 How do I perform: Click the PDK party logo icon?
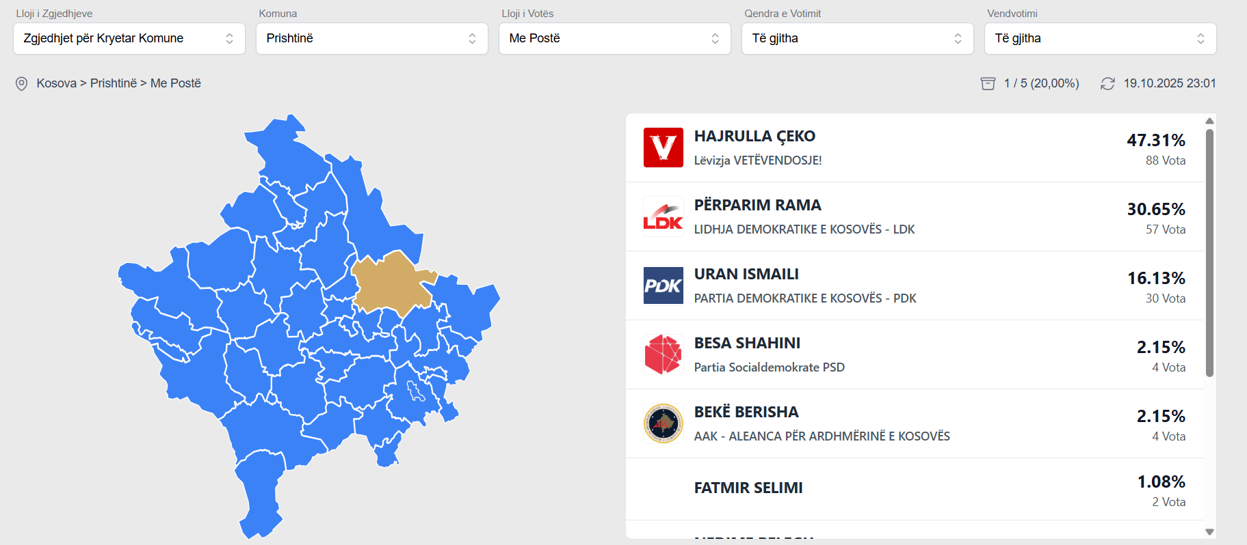pos(663,285)
